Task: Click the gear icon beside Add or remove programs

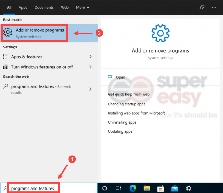Action: [x=8, y=32]
